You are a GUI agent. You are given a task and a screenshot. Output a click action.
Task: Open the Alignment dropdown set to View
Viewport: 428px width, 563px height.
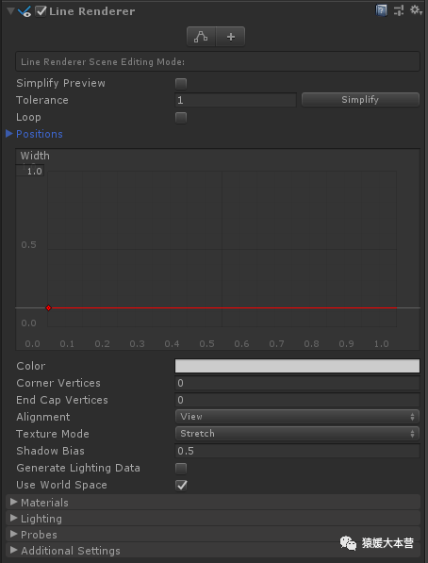(297, 417)
